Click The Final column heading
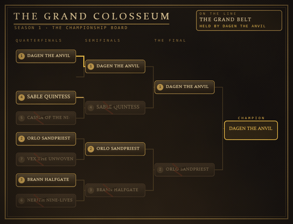The image size is (293, 224). point(170,40)
